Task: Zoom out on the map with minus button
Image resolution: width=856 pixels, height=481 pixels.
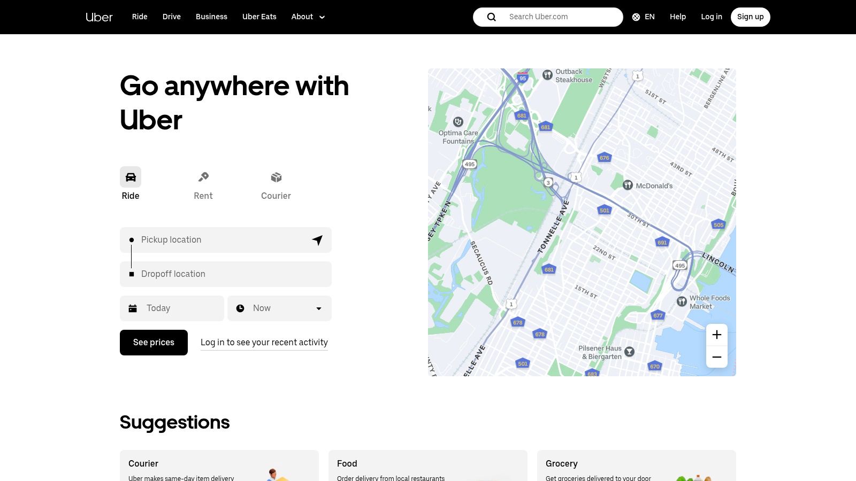Action: (717, 357)
